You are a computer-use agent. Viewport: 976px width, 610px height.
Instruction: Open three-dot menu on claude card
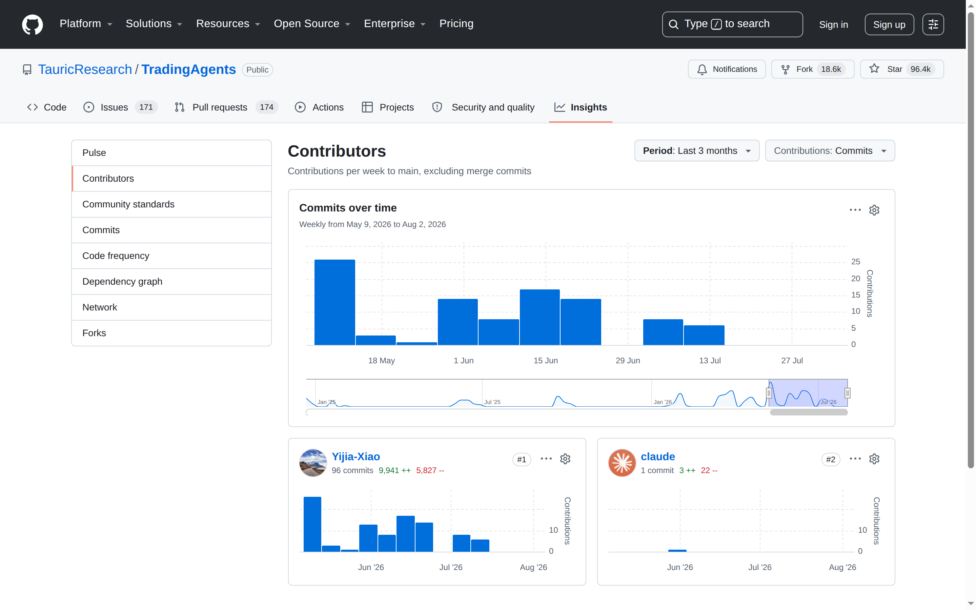855,459
